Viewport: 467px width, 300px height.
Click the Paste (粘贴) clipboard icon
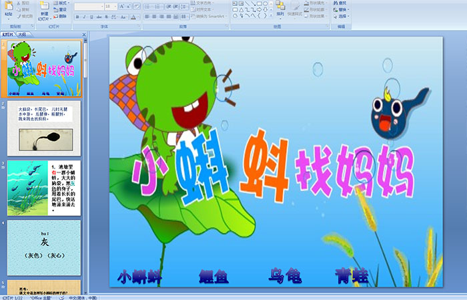(x=9, y=6)
